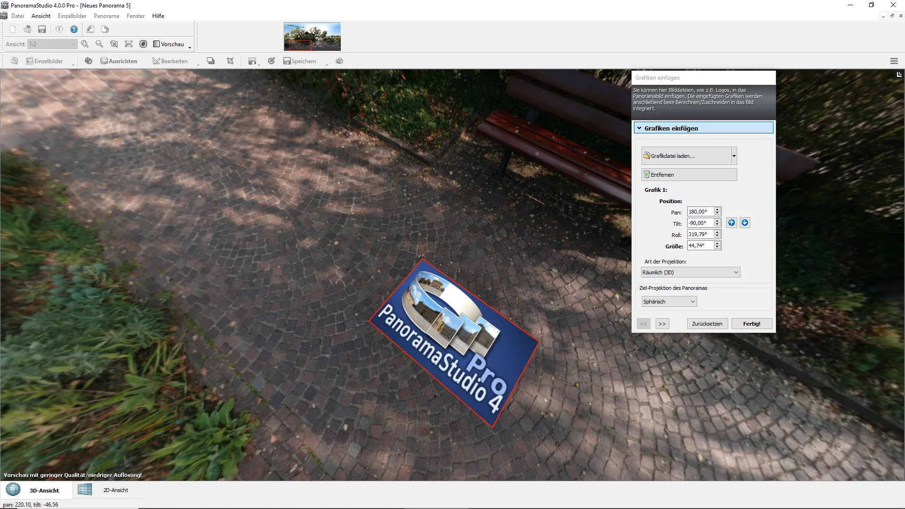Open help via blue question mark

pyautogui.click(x=74, y=29)
